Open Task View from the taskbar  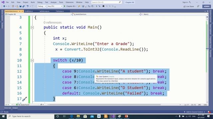pyautogui.click(x=64, y=116)
